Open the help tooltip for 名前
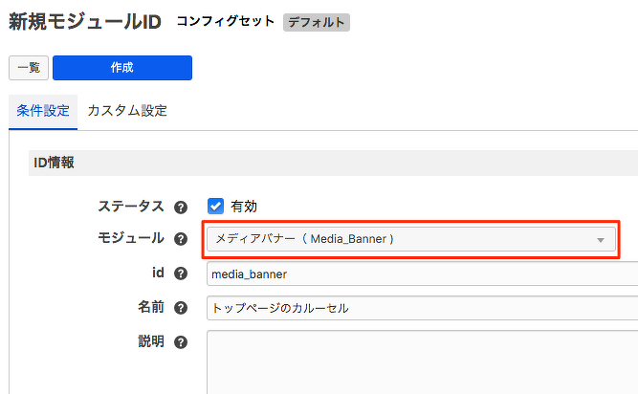638x394 pixels. 182,307
